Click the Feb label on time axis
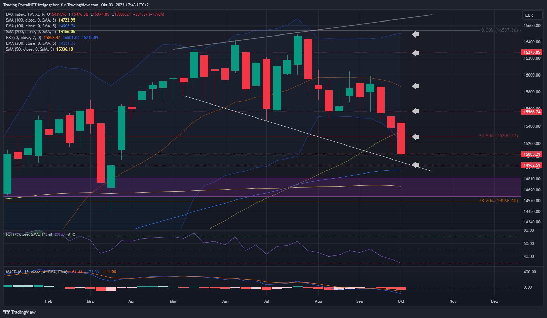This screenshot has width=547, height=318. [49, 301]
